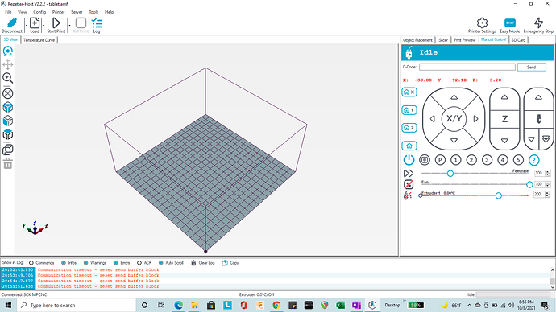Select the rotate view tool

[8, 51]
